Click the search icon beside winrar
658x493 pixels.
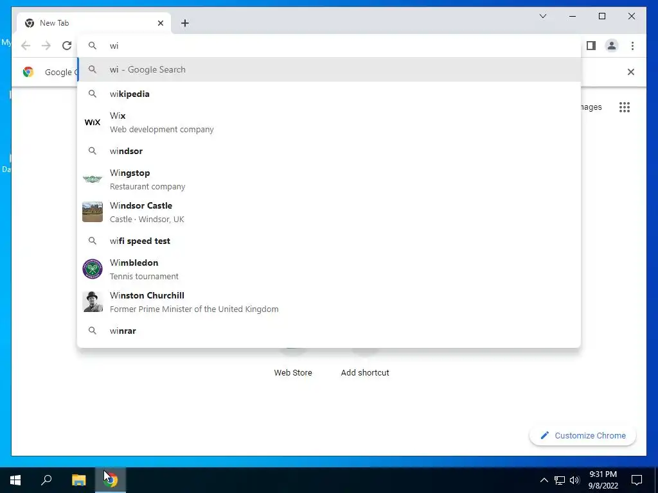[x=93, y=331]
